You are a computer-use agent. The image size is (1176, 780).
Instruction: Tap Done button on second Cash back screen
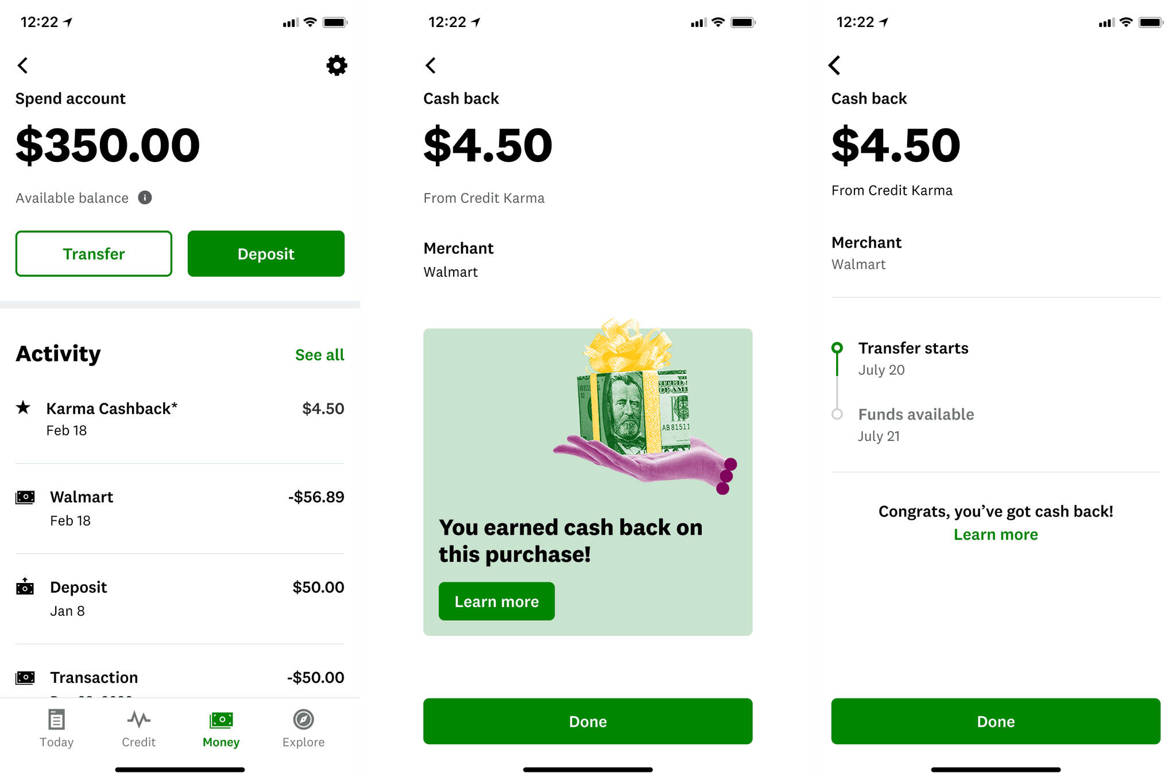click(997, 720)
